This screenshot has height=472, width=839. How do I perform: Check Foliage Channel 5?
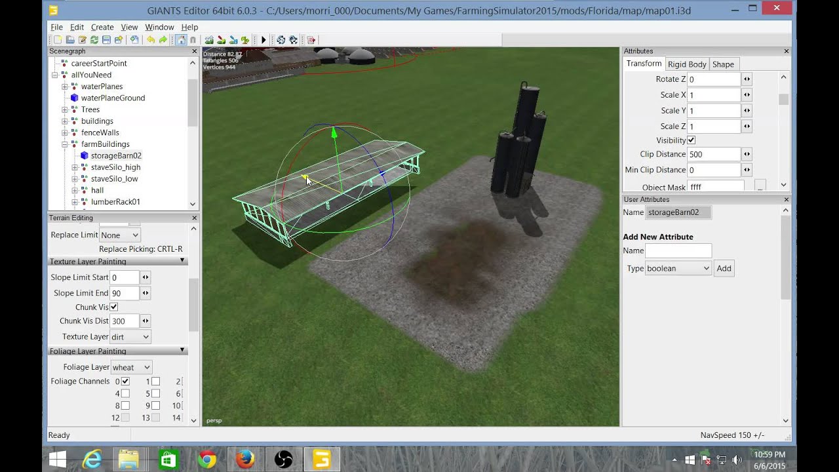coord(156,393)
